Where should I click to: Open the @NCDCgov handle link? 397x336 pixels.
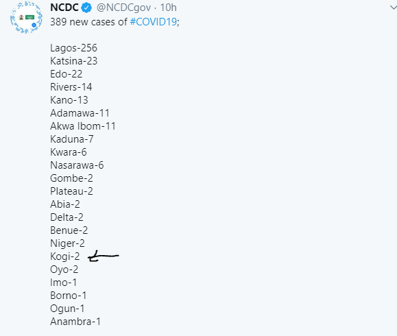tap(124, 8)
